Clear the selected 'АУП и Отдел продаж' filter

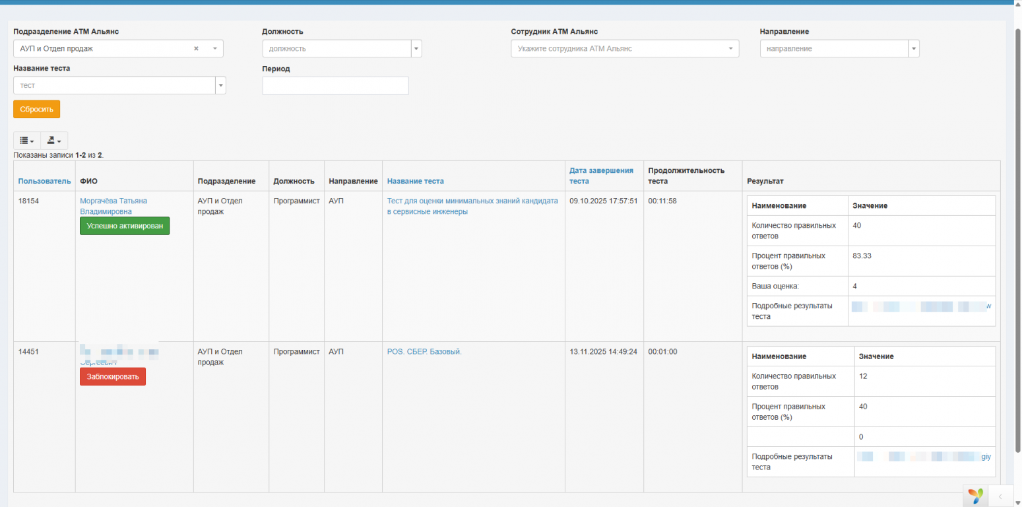coord(196,49)
